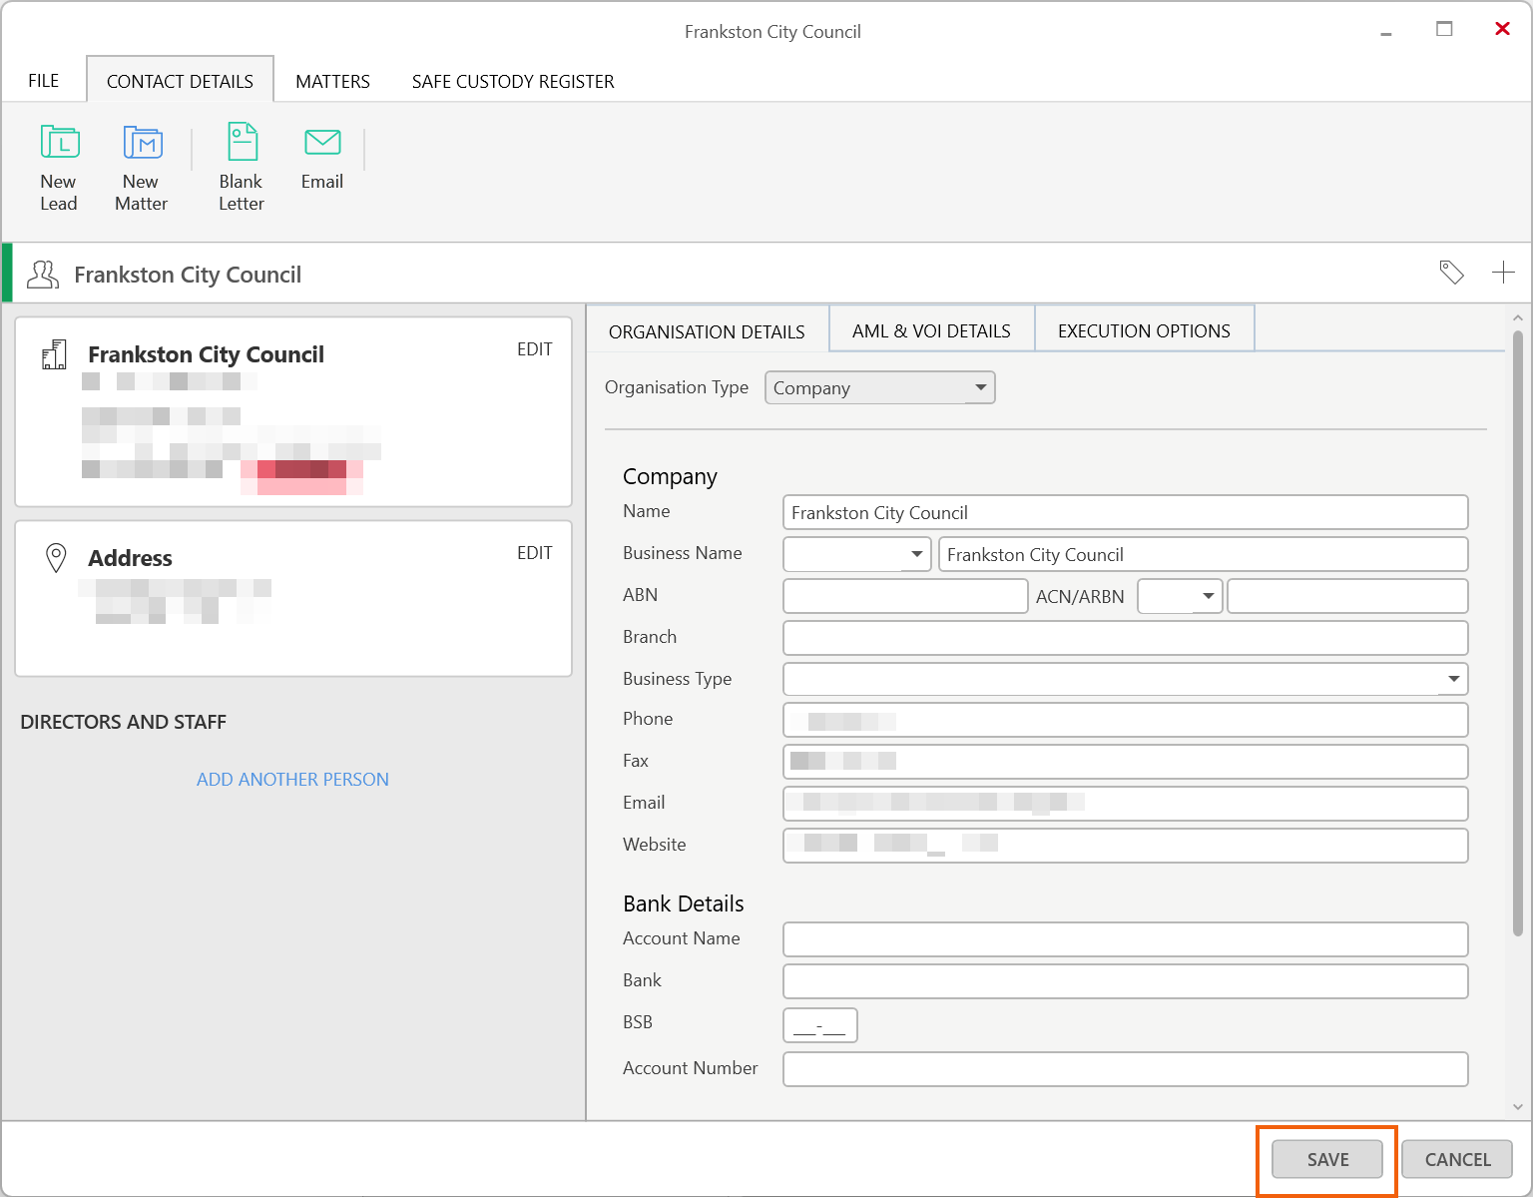Click the tag icon in header
This screenshot has height=1198, width=1533.
coord(1451,273)
